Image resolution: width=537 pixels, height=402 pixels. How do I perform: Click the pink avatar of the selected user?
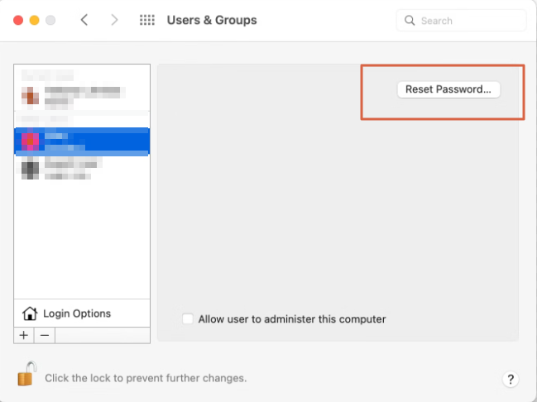(x=30, y=141)
